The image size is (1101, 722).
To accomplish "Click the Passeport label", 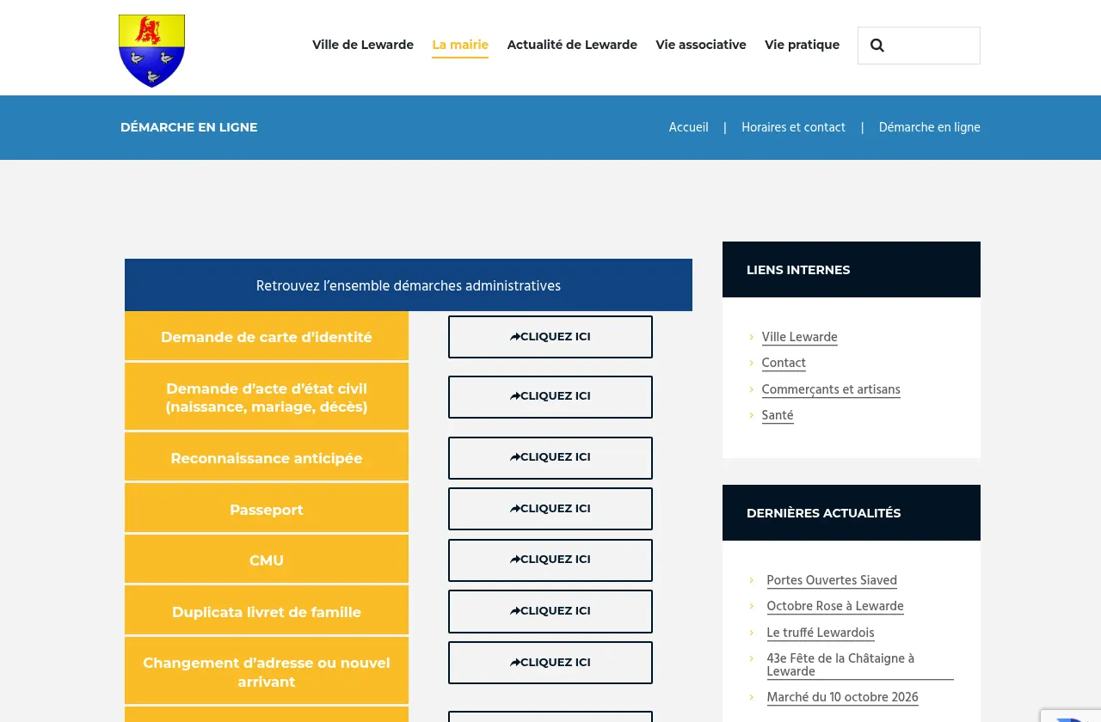I will pyautogui.click(x=267, y=509).
